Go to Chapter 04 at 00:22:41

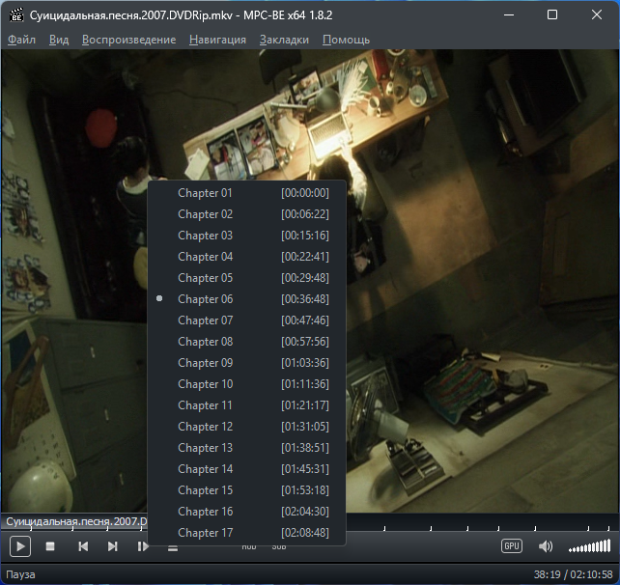(246, 257)
